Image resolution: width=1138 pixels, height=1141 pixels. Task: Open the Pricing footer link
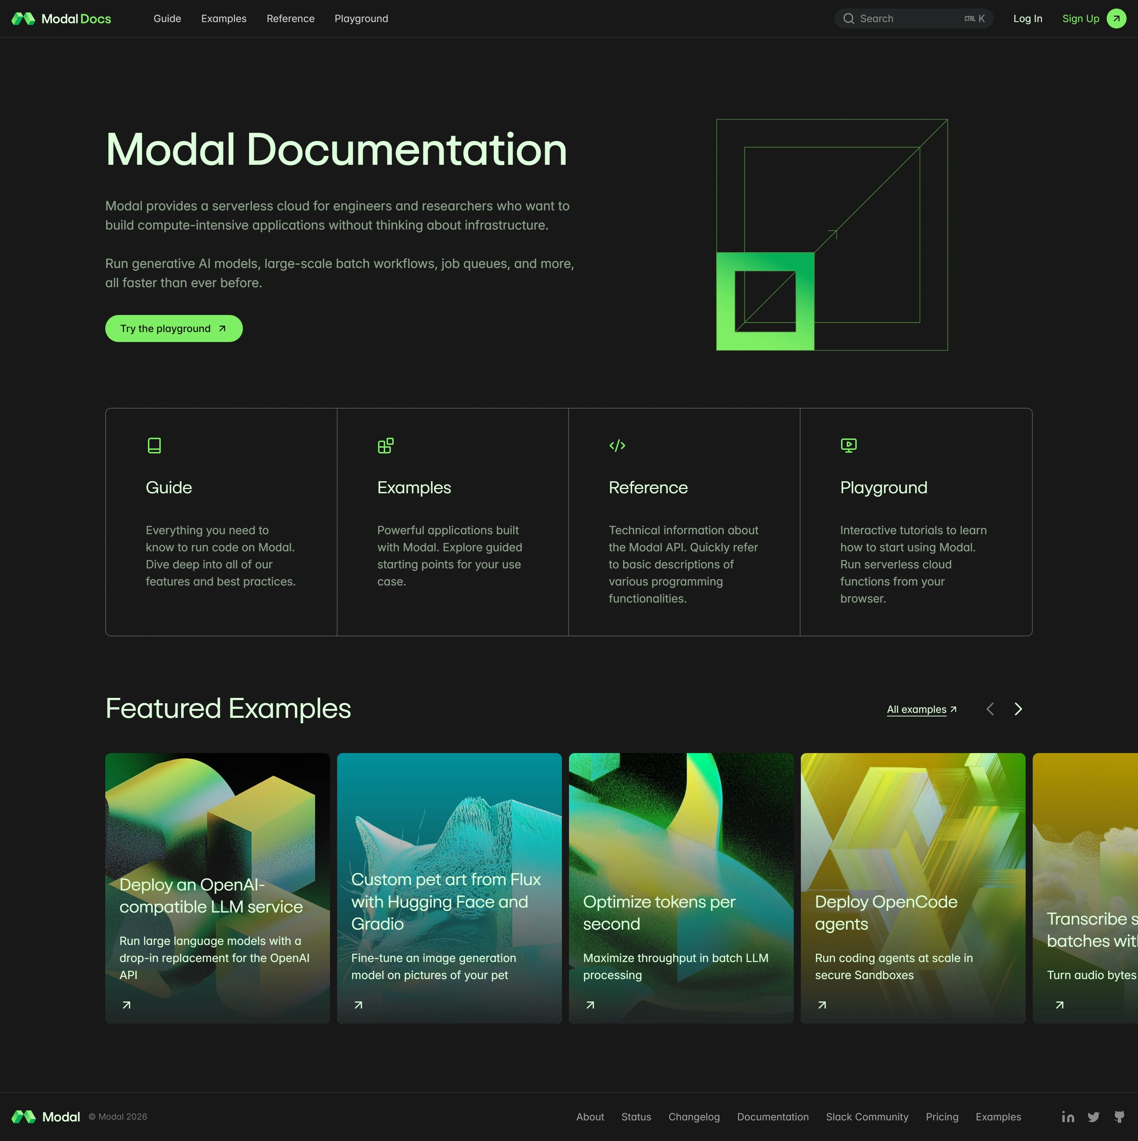[x=942, y=1117]
